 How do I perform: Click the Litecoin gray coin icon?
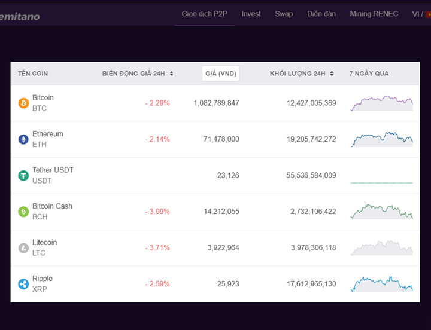(x=23, y=248)
